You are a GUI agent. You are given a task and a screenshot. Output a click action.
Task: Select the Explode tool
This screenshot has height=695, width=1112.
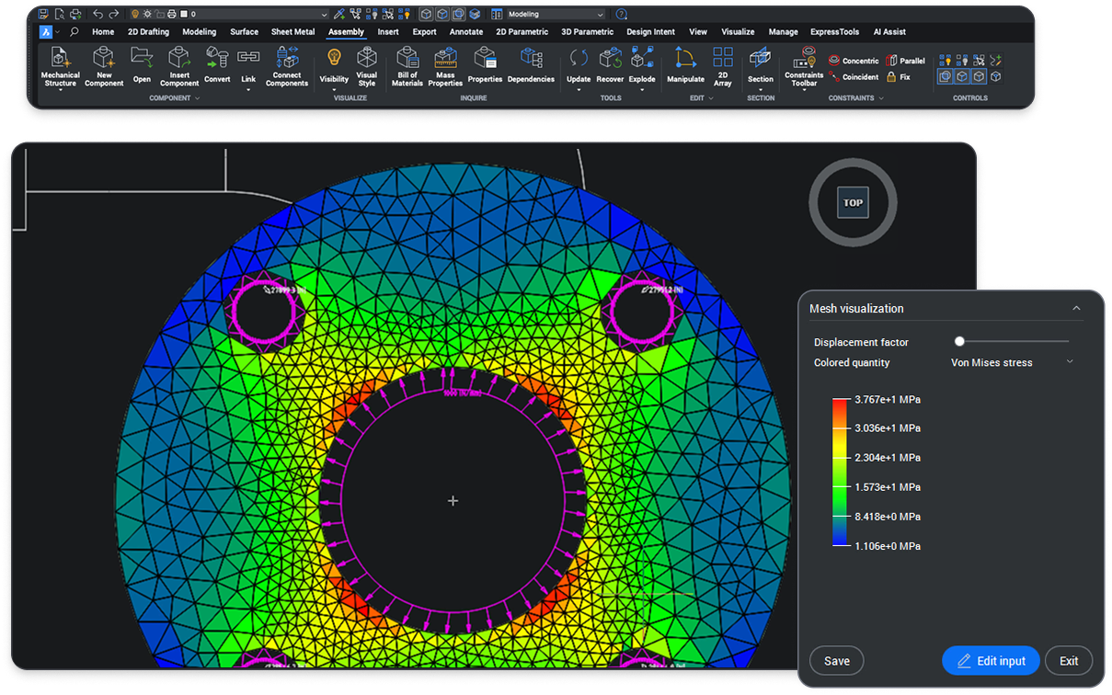642,59
